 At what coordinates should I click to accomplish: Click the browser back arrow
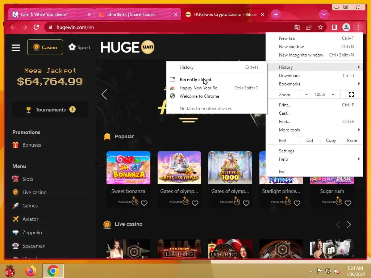(x=13, y=28)
